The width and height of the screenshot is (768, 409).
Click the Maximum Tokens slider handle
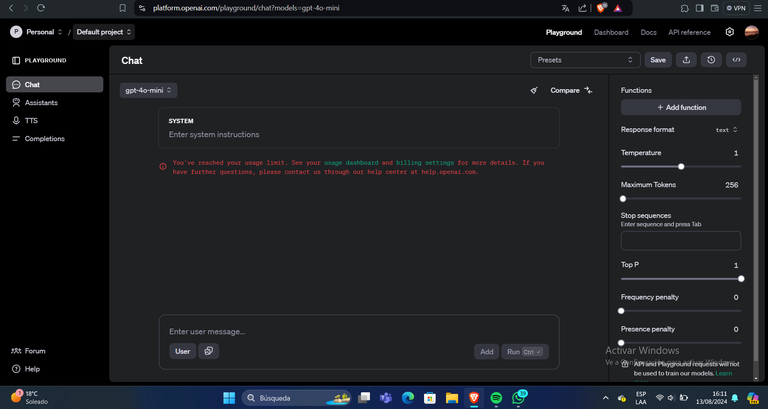623,199
